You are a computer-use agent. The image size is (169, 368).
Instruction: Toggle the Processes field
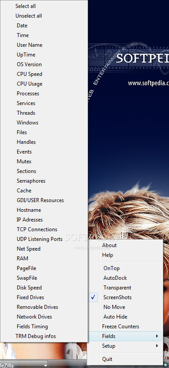click(x=44, y=94)
